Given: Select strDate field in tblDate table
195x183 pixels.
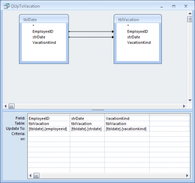Looking at the screenshot, I should pyautogui.click(x=39, y=37).
